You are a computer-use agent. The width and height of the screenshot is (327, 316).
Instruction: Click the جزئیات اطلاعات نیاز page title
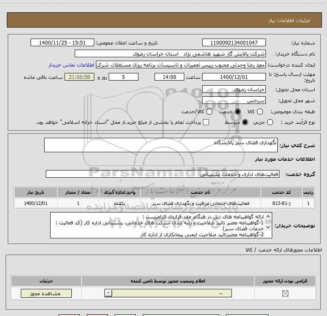click(x=289, y=20)
